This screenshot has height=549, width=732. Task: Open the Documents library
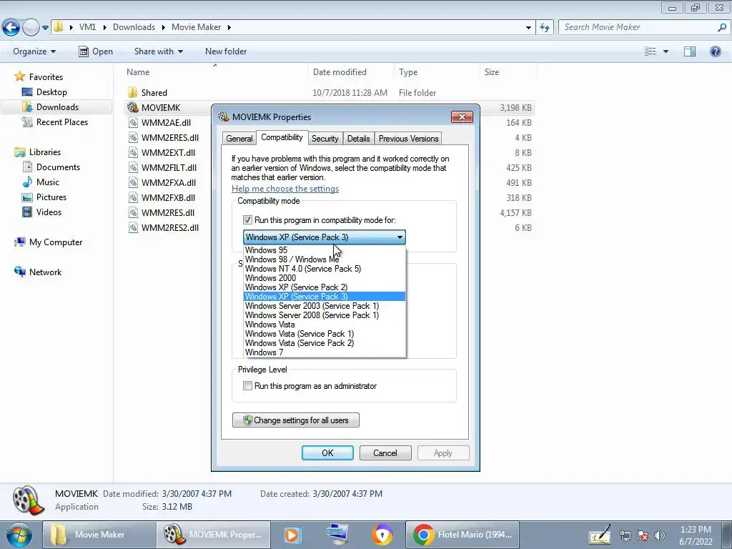pyautogui.click(x=58, y=167)
